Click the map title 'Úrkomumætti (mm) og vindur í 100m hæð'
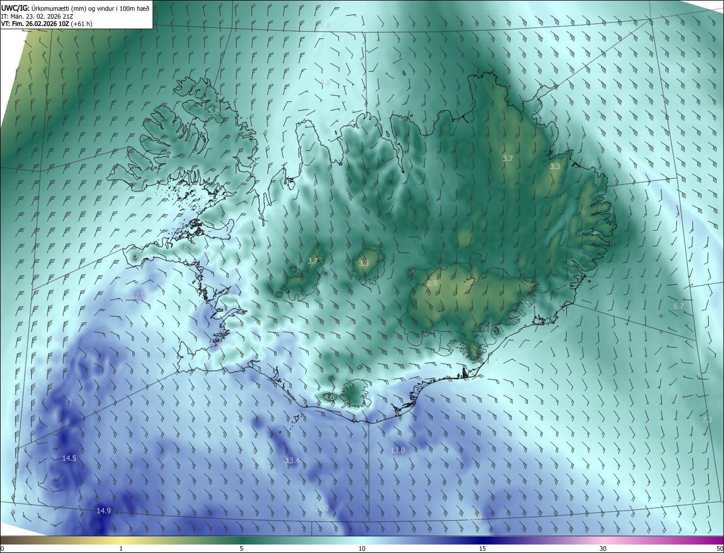Screen dimensions: 724x553 [x=90, y=8]
